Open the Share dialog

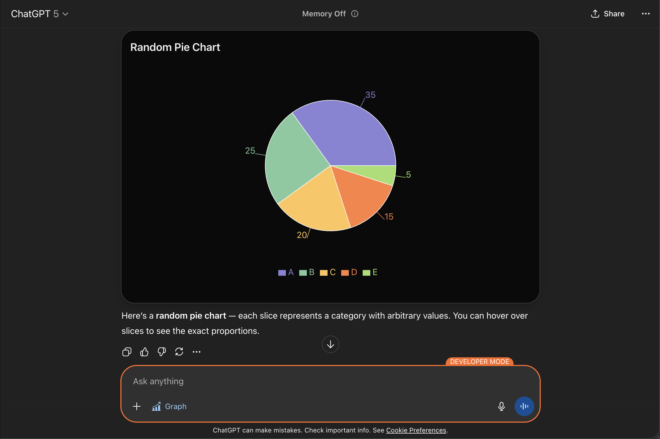[x=608, y=13]
